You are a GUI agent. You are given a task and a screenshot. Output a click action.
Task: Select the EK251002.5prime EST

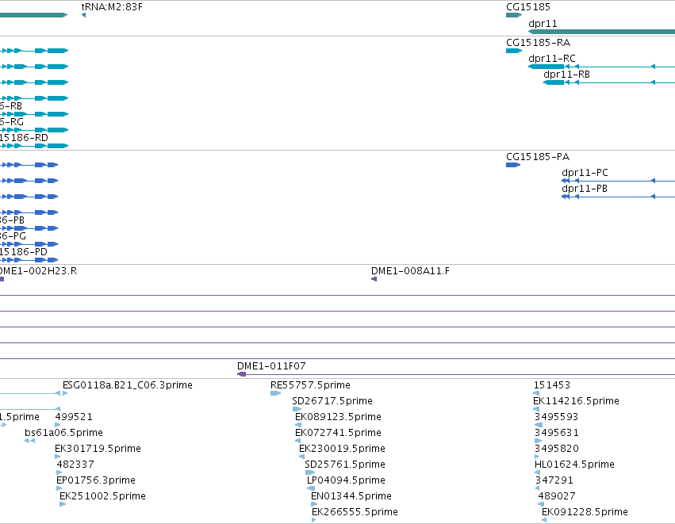(102, 496)
